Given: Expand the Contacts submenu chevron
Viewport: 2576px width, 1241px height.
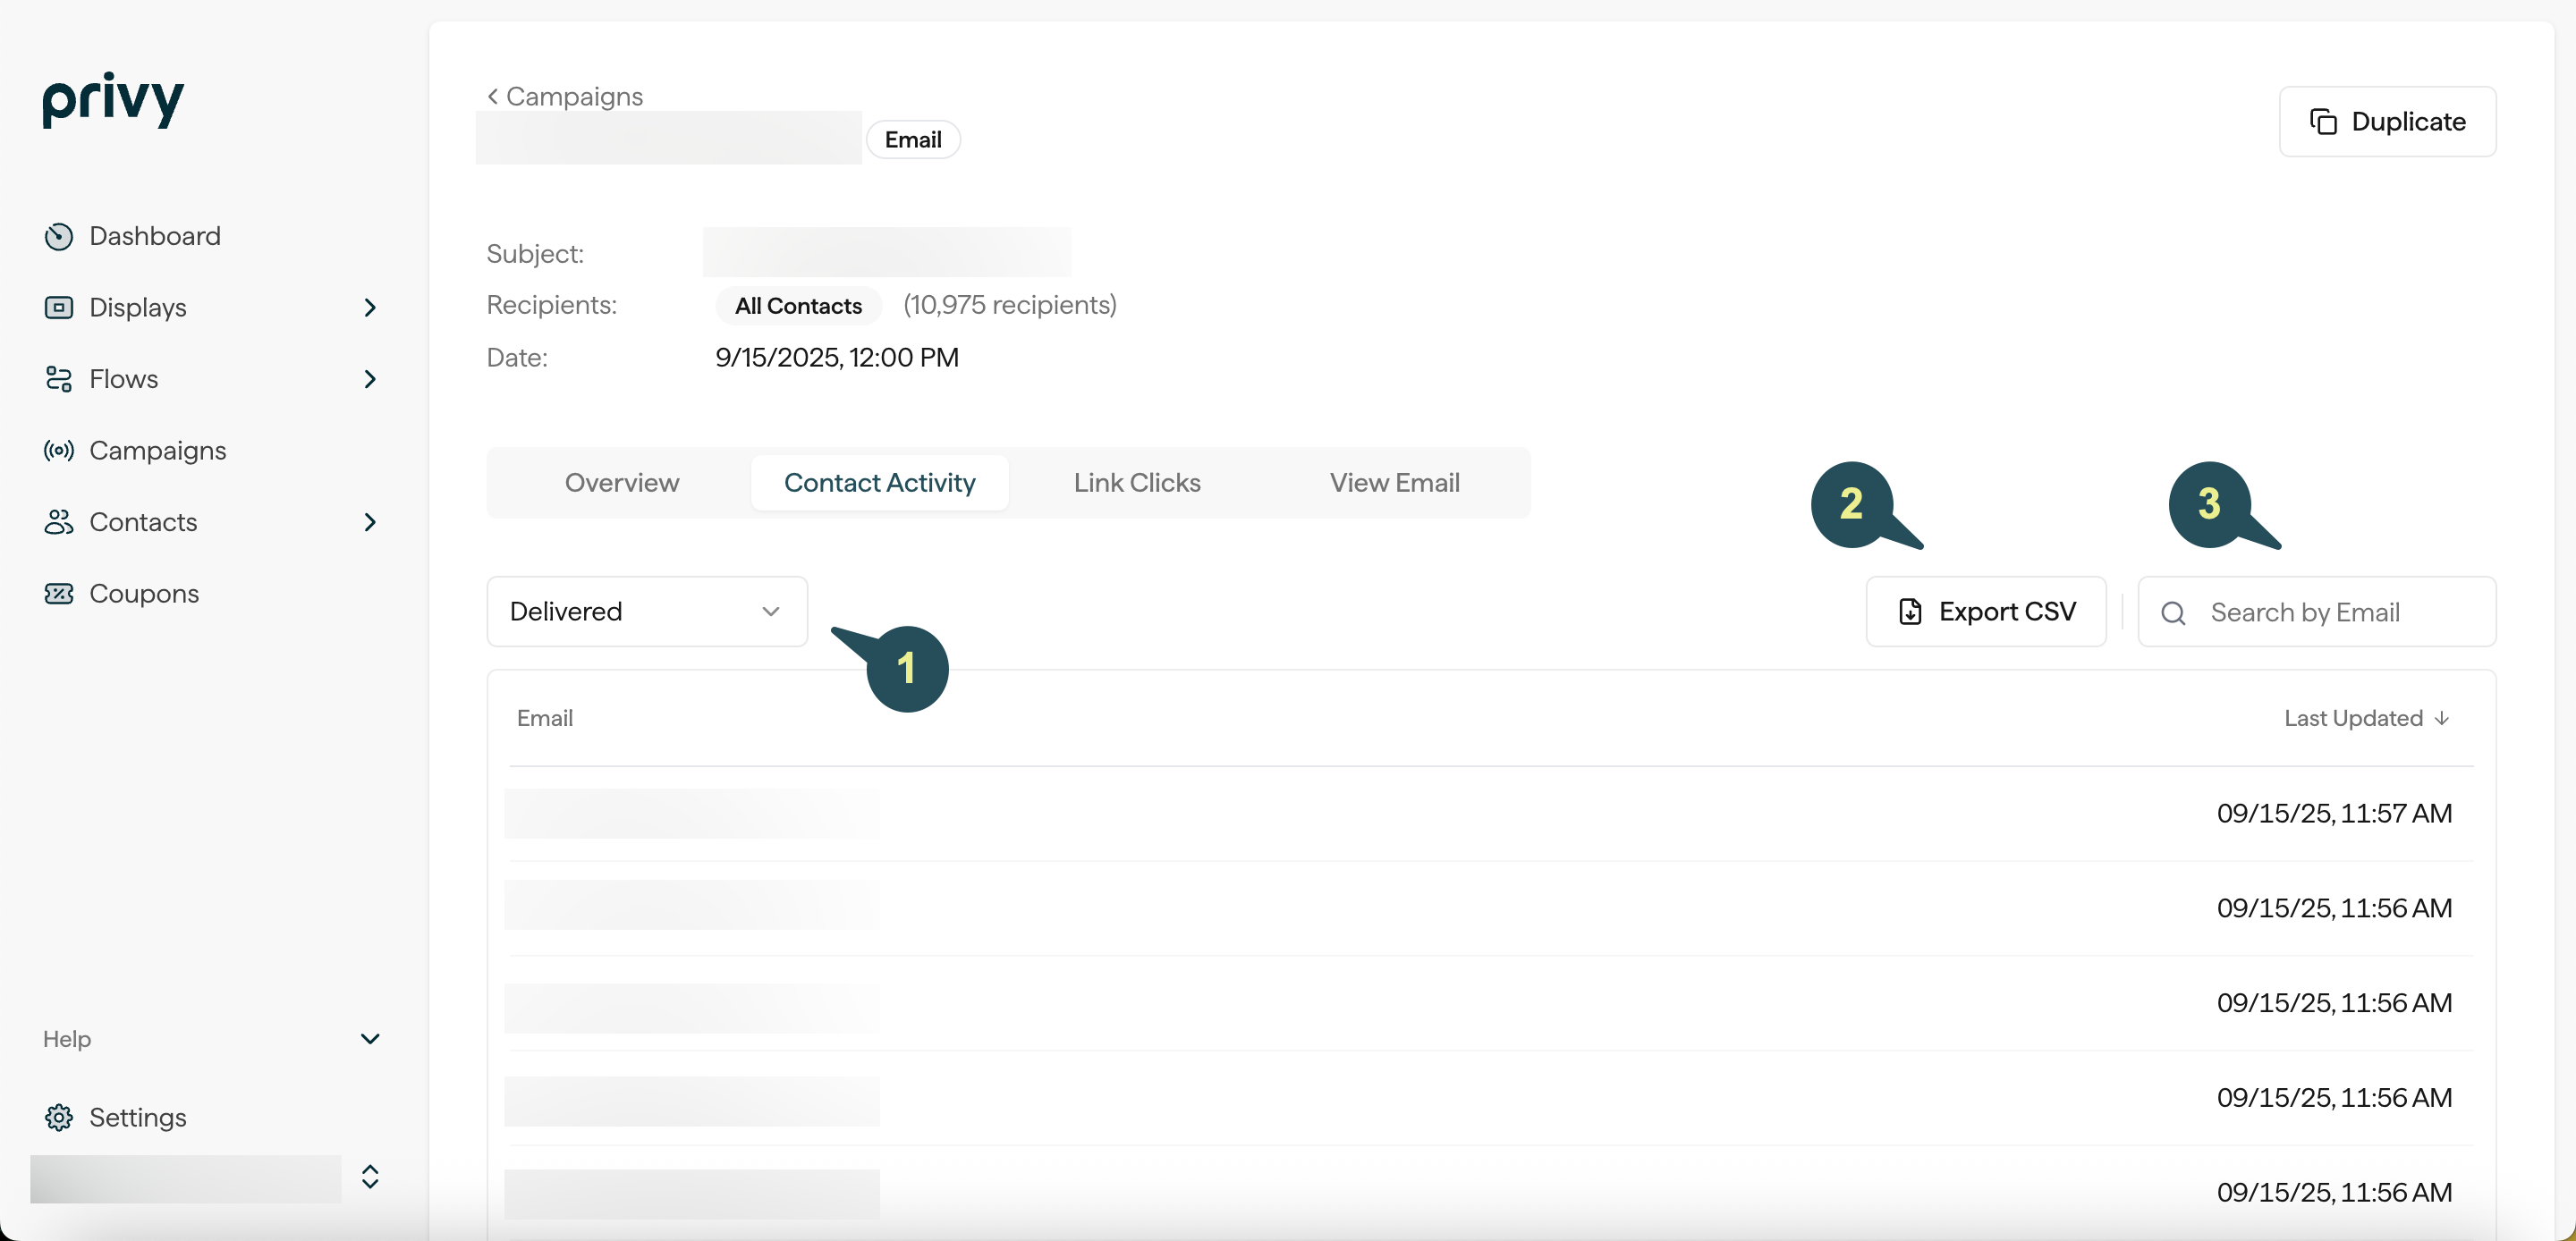Looking at the screenshot, I should coord(370,522).
